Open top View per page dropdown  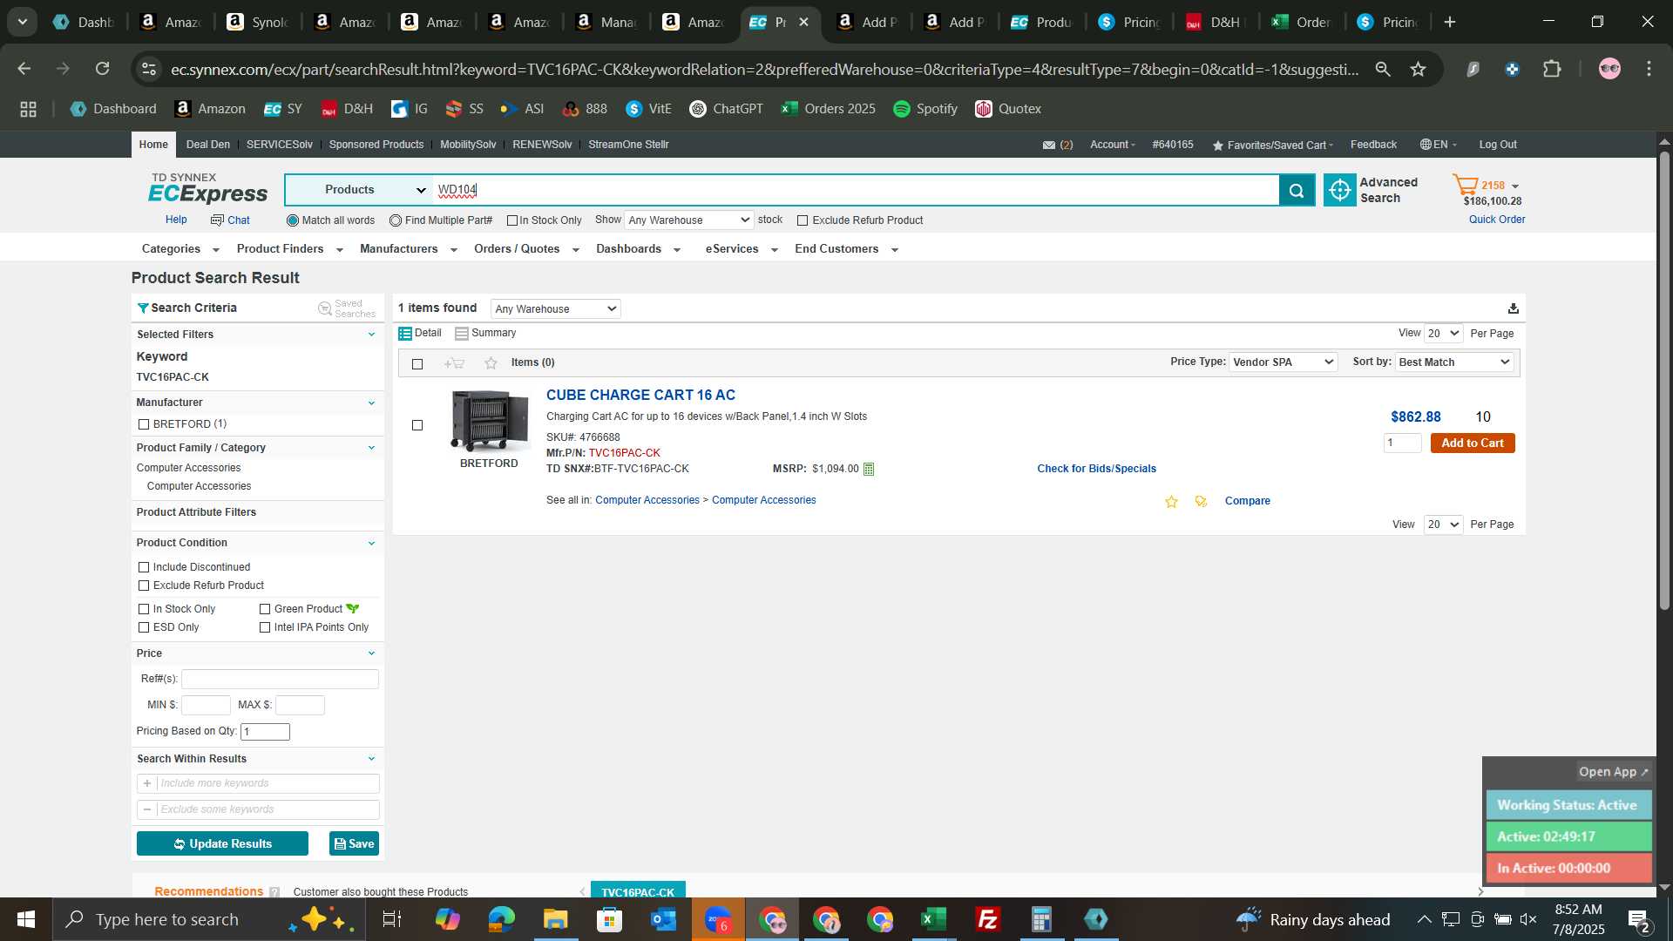(x=1443, y=334)
